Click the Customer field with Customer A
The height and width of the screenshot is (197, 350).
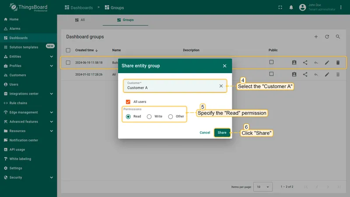point(175,86)
